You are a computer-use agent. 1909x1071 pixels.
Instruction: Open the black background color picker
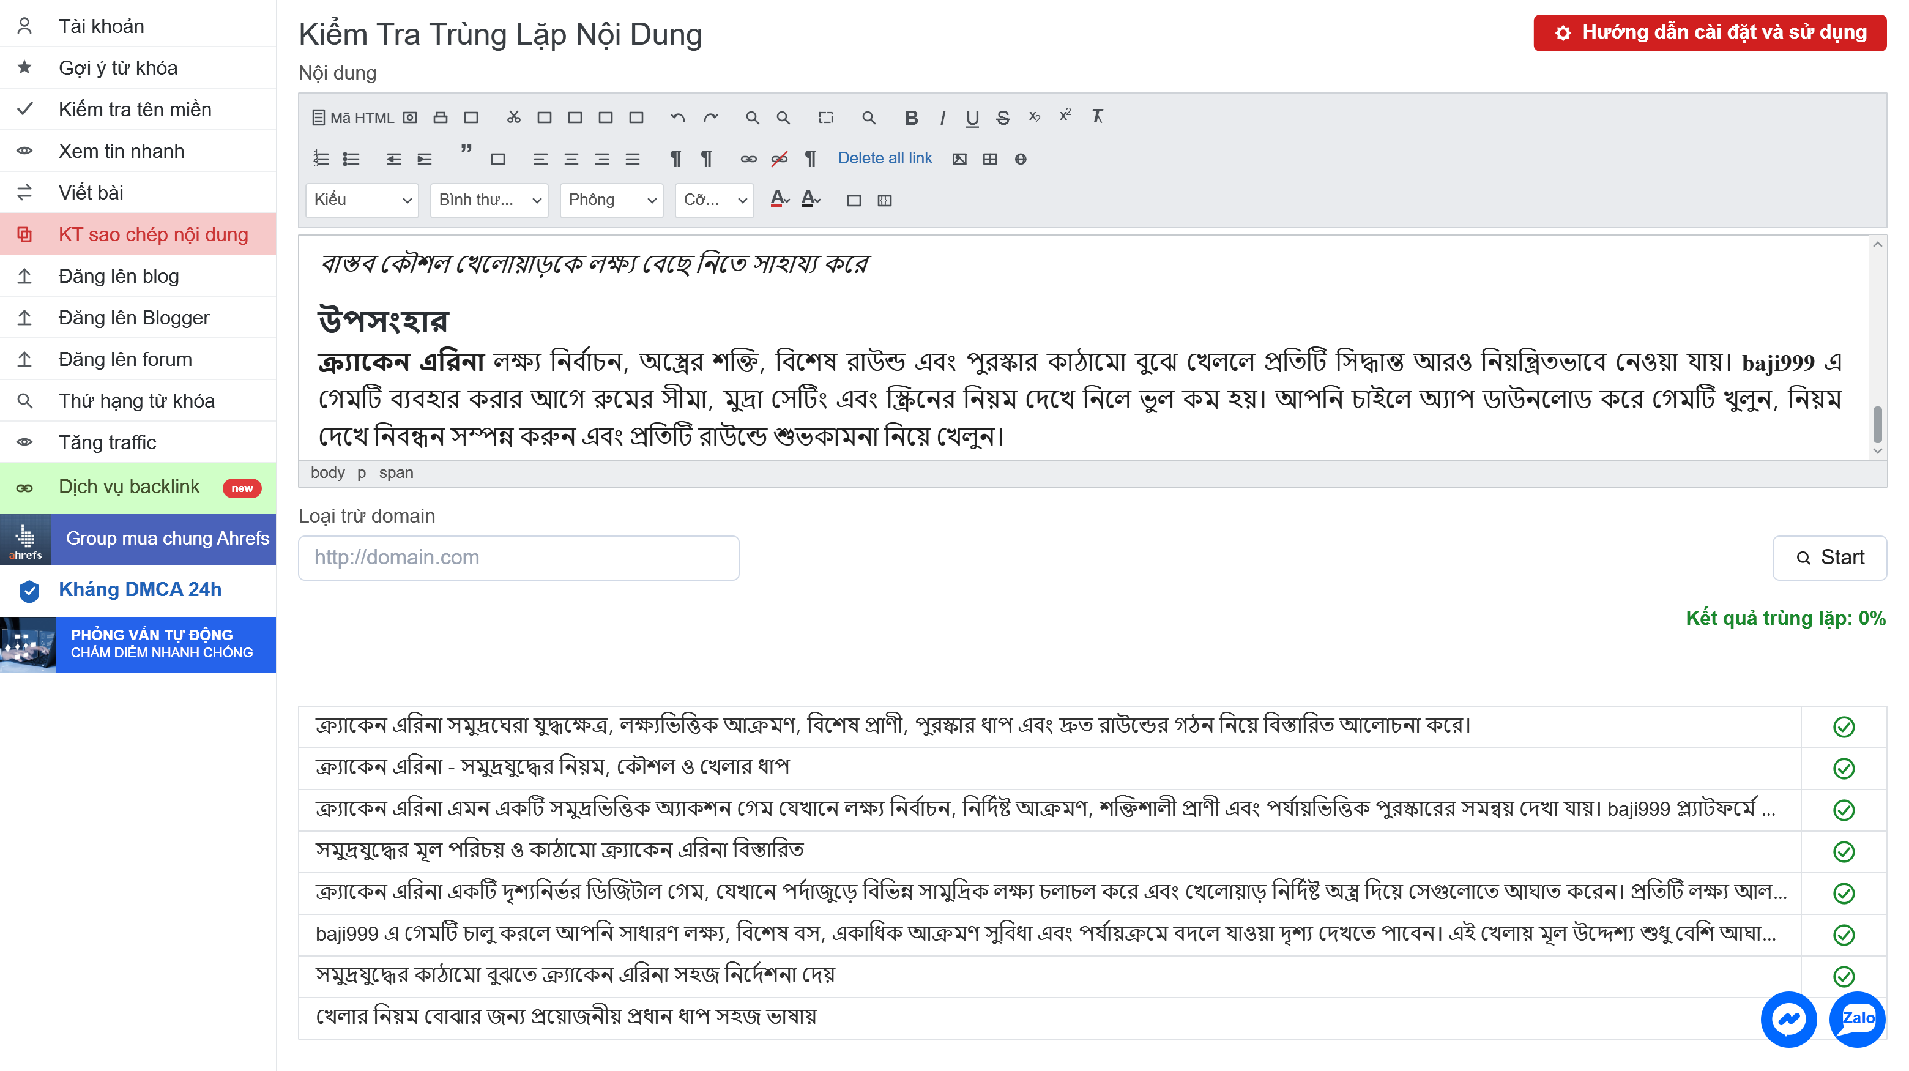coord(811,200)
